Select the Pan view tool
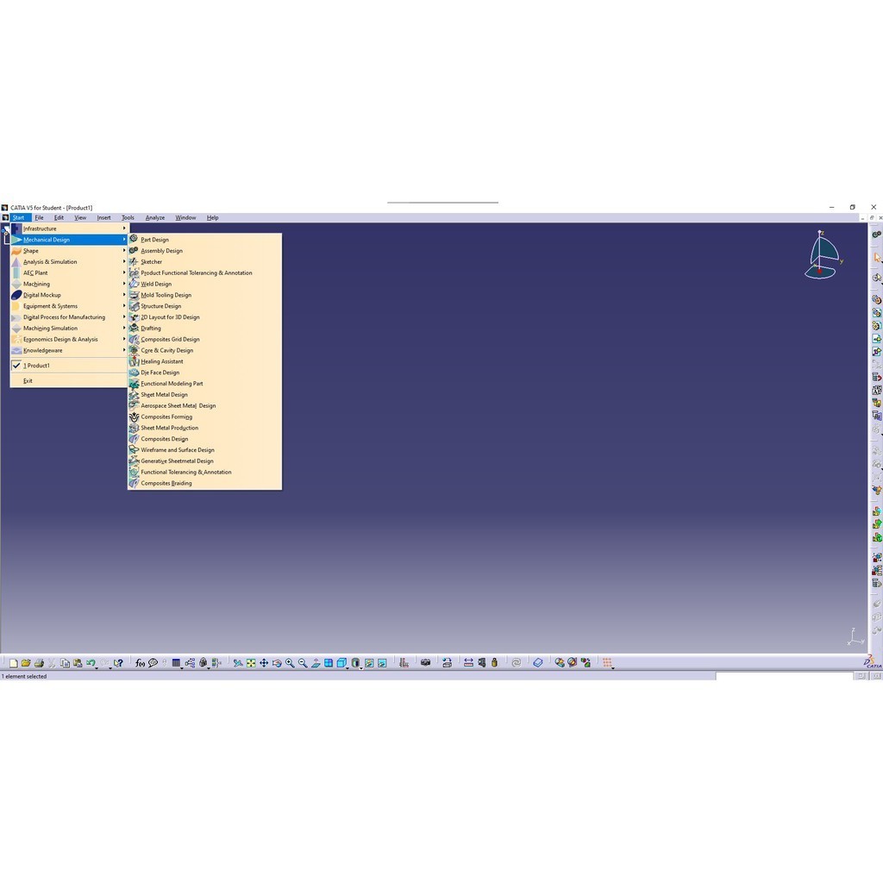 264,663
